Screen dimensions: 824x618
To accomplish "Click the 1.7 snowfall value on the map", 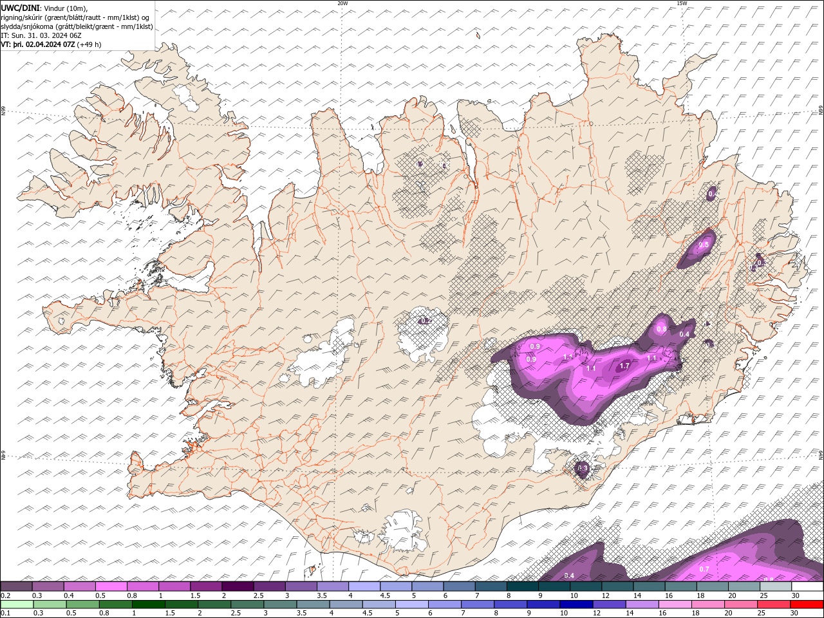I will pos(624,366).
